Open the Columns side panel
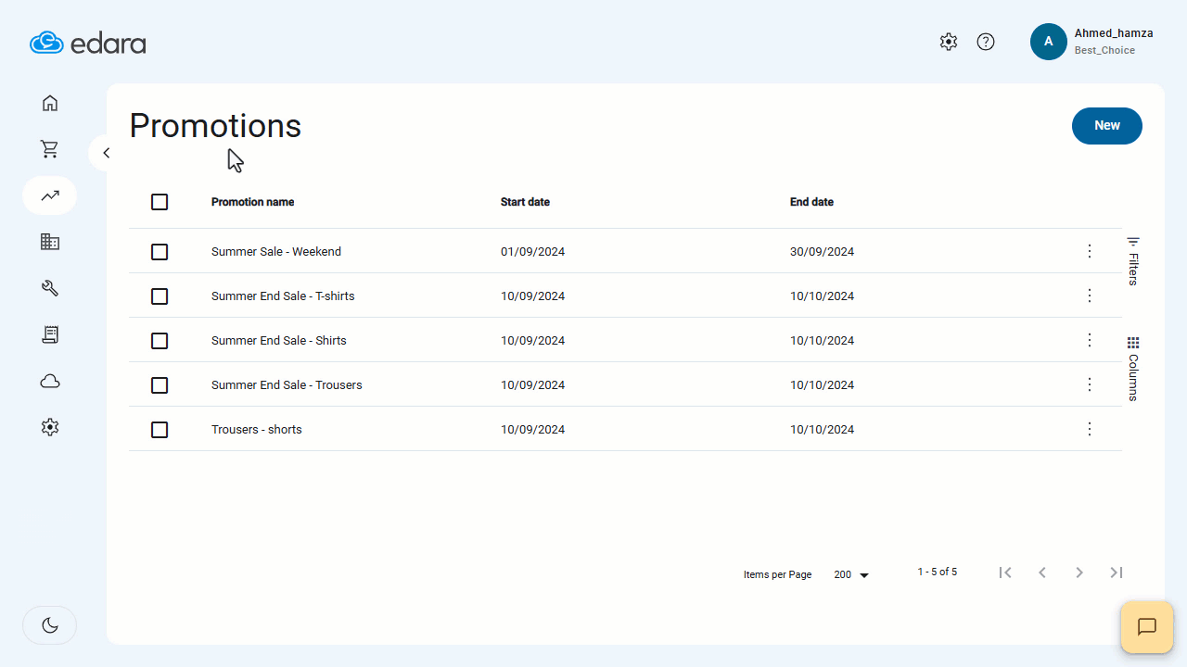This screenshot has height=667, width=1187. click(x=1133, y=369)
